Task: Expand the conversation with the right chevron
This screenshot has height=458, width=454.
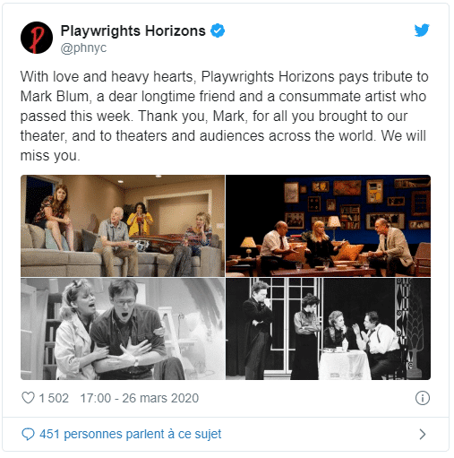Action: [x=422, y=434]
